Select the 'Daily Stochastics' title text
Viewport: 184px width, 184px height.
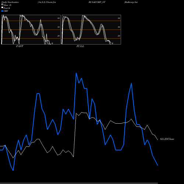(x=10, y=2)
